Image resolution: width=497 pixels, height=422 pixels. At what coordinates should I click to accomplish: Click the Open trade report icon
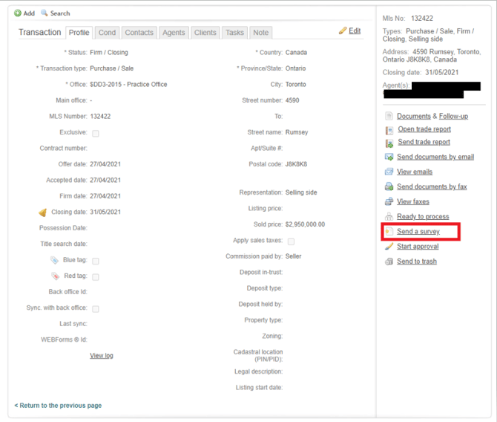point(389,130)
